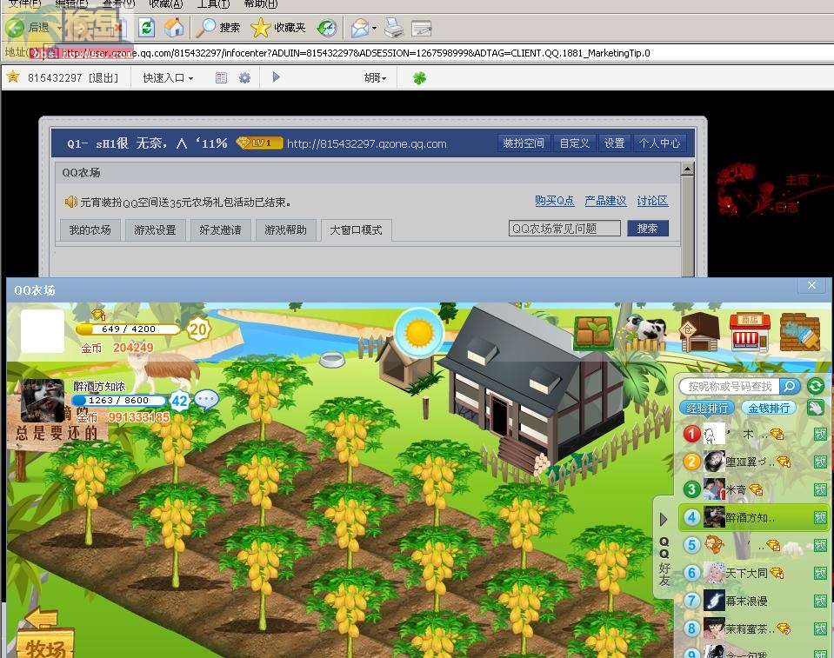834x658 pixels.
Task: Open the warehouse barn icon
Action: point(699,332)
